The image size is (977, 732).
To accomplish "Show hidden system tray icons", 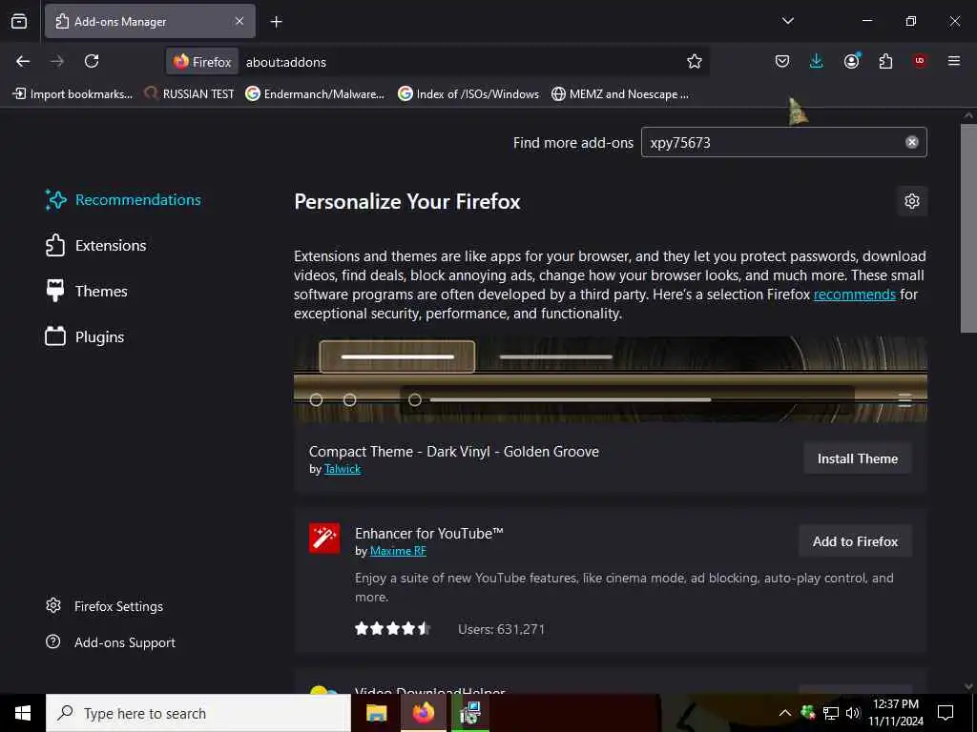I will pos(785,713).
